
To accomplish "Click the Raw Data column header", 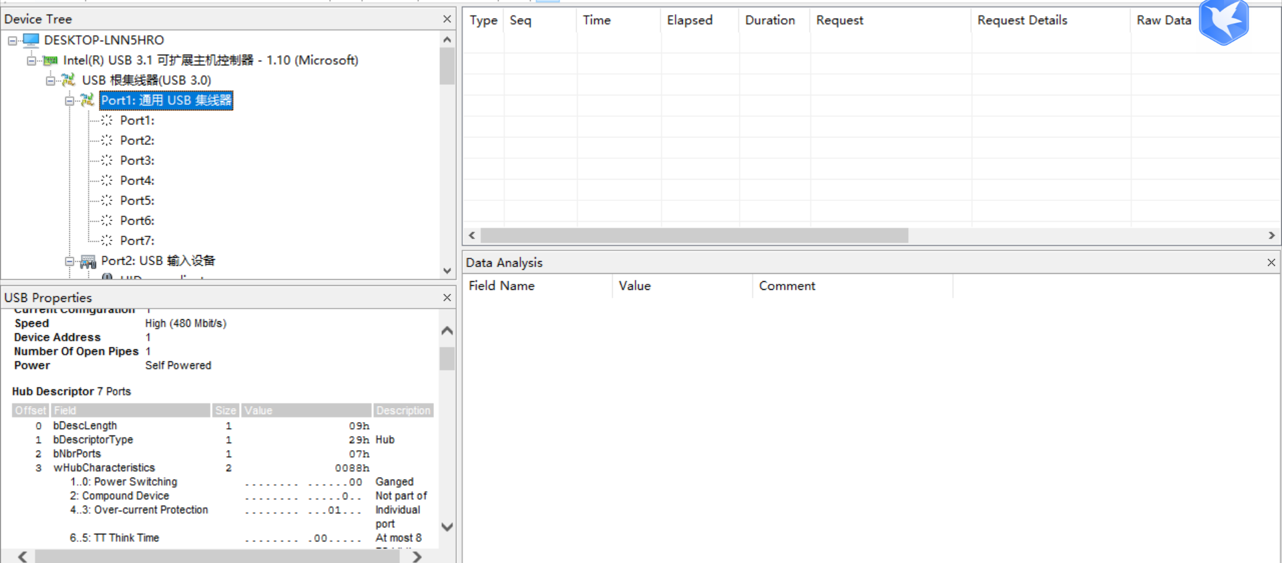I will pyautogui.click(x=1164, y=21).
